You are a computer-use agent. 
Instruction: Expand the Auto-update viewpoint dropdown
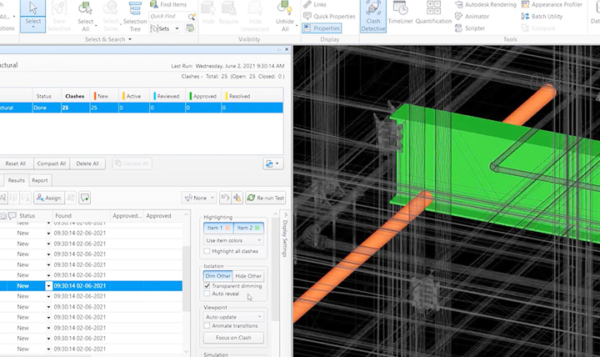pos(233,317)
